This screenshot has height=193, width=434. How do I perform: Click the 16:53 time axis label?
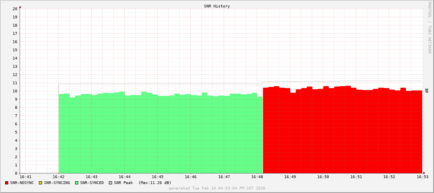422,177
